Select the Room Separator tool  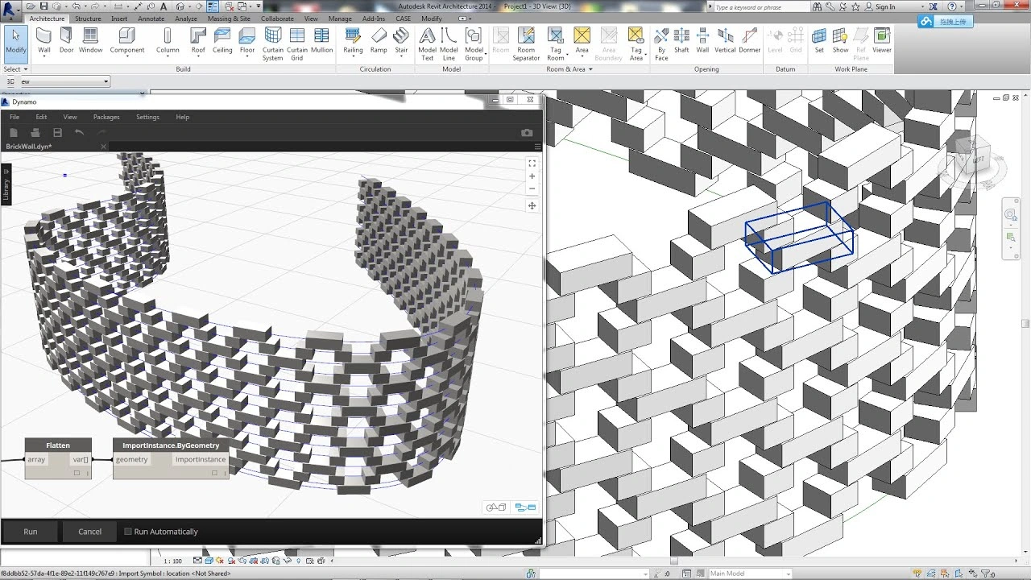click(x=526, y=44)
